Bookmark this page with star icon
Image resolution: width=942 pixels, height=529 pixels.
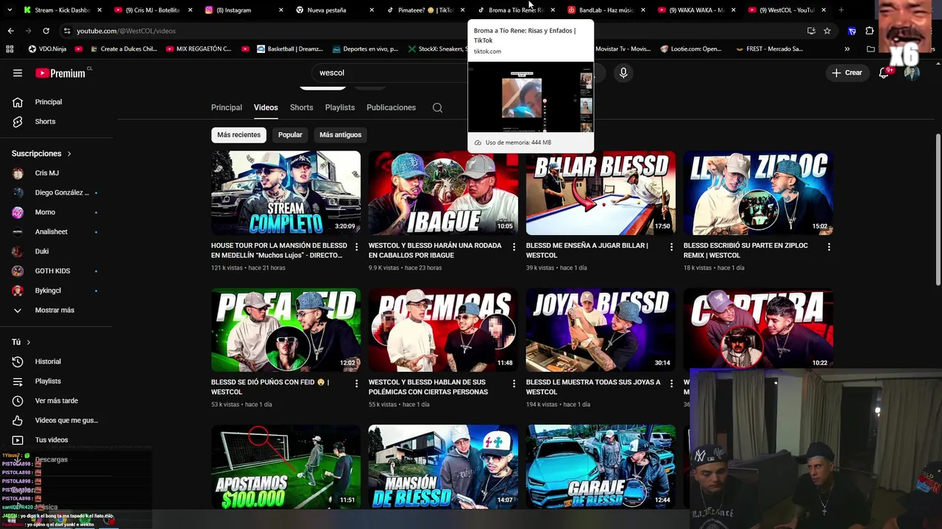[x=827, y=31]
